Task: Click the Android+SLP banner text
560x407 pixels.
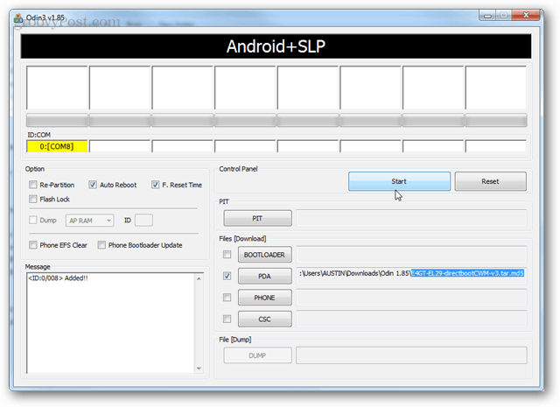Action: click(x=276, y=46)
